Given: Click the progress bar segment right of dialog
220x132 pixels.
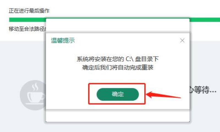Looking at the screenshot, I should (x=205, y=20).
